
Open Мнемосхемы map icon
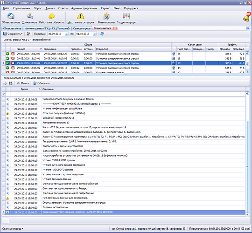click(x=106, y=16)
